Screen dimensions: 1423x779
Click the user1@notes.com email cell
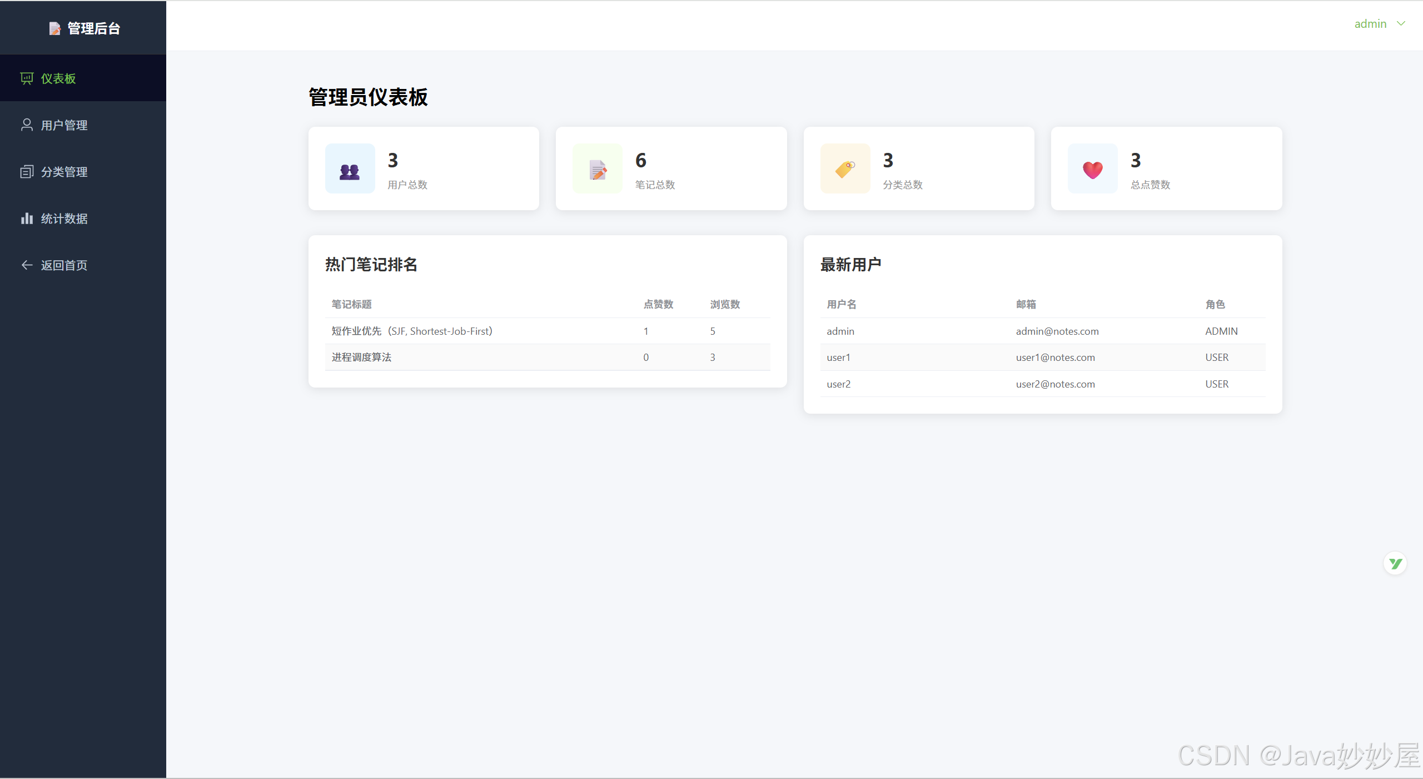[1055, 358]
